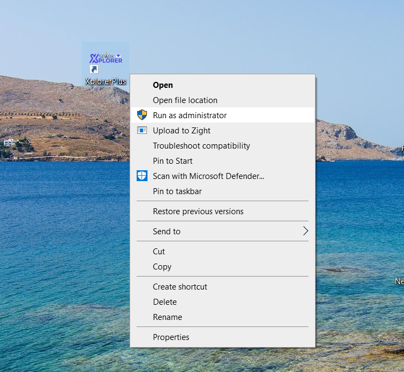Choose Pin to Start
This screenshot has width=404, height=372.
[172, 161]
